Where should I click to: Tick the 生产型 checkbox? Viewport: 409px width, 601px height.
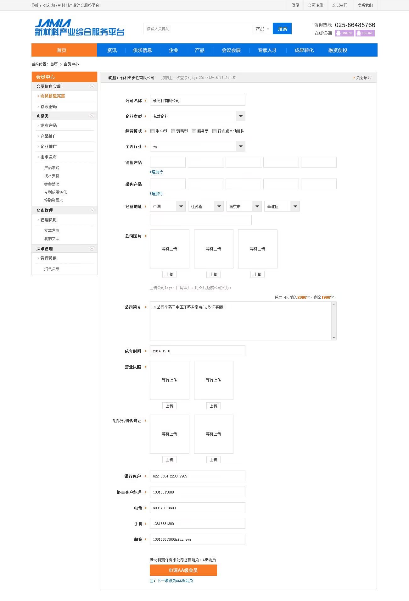152,131
